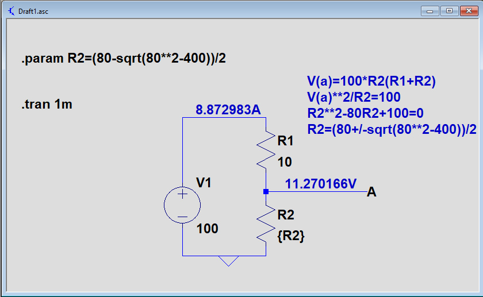This screenshot has width=483, height=297.
Task: Select the ground symbol at the bottom
Action: (x=229, y=261)
